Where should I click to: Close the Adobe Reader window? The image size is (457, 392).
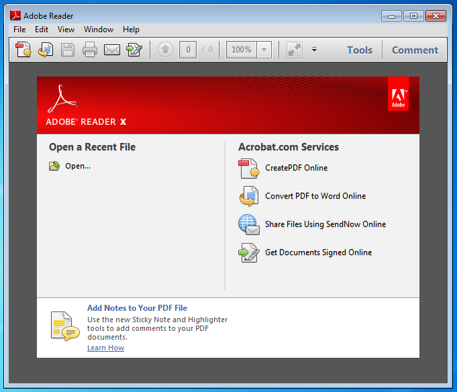tap(436, 16)
